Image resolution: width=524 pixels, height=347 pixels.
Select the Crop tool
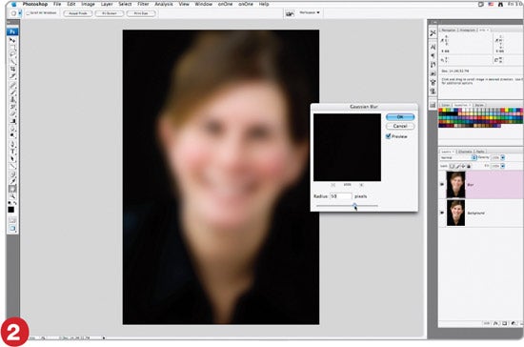click(12, 69)
